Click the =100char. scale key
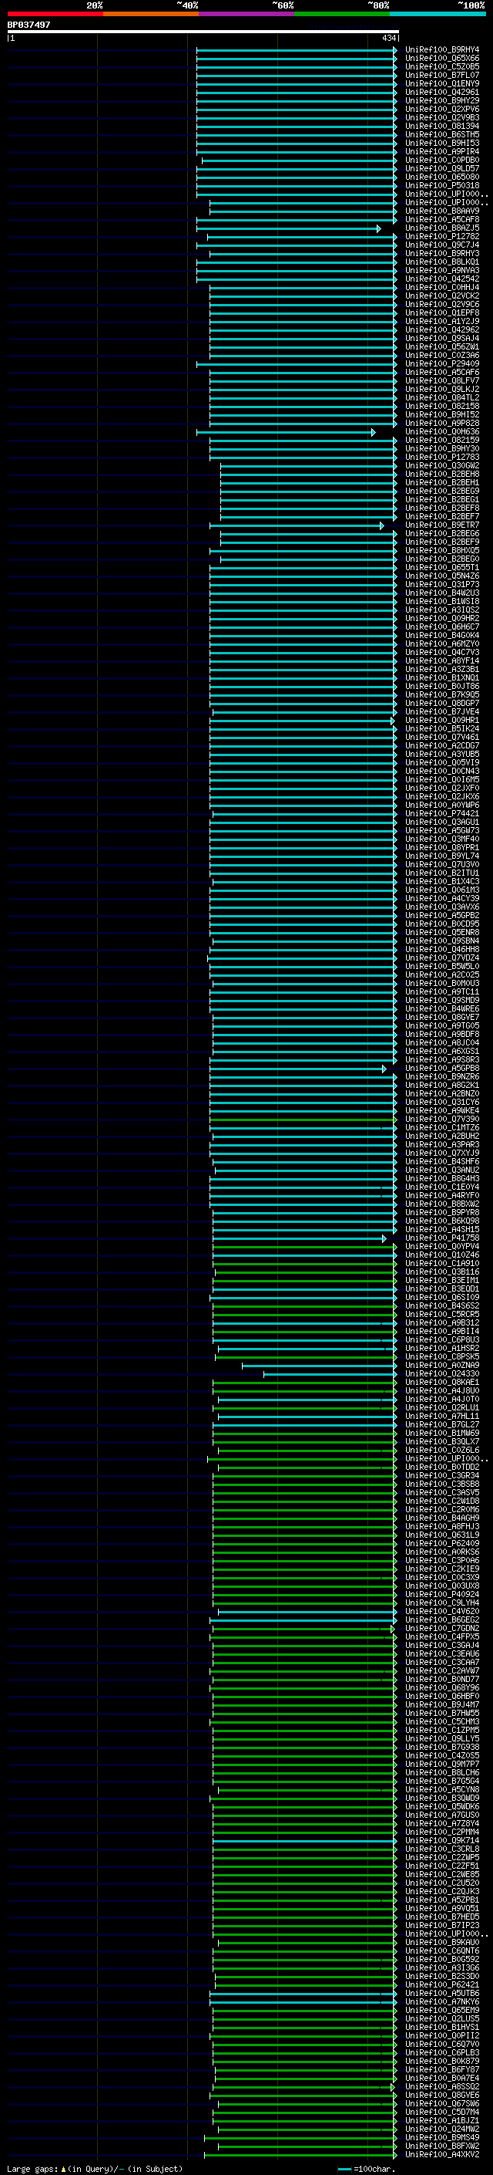 [x=367, y=2169]
